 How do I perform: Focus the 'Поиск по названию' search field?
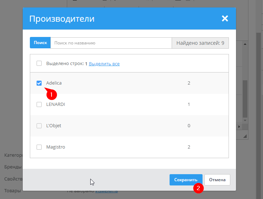[x=111, y=43]
